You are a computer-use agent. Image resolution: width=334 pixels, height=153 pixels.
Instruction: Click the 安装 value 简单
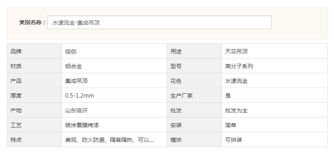click(231, 125)
